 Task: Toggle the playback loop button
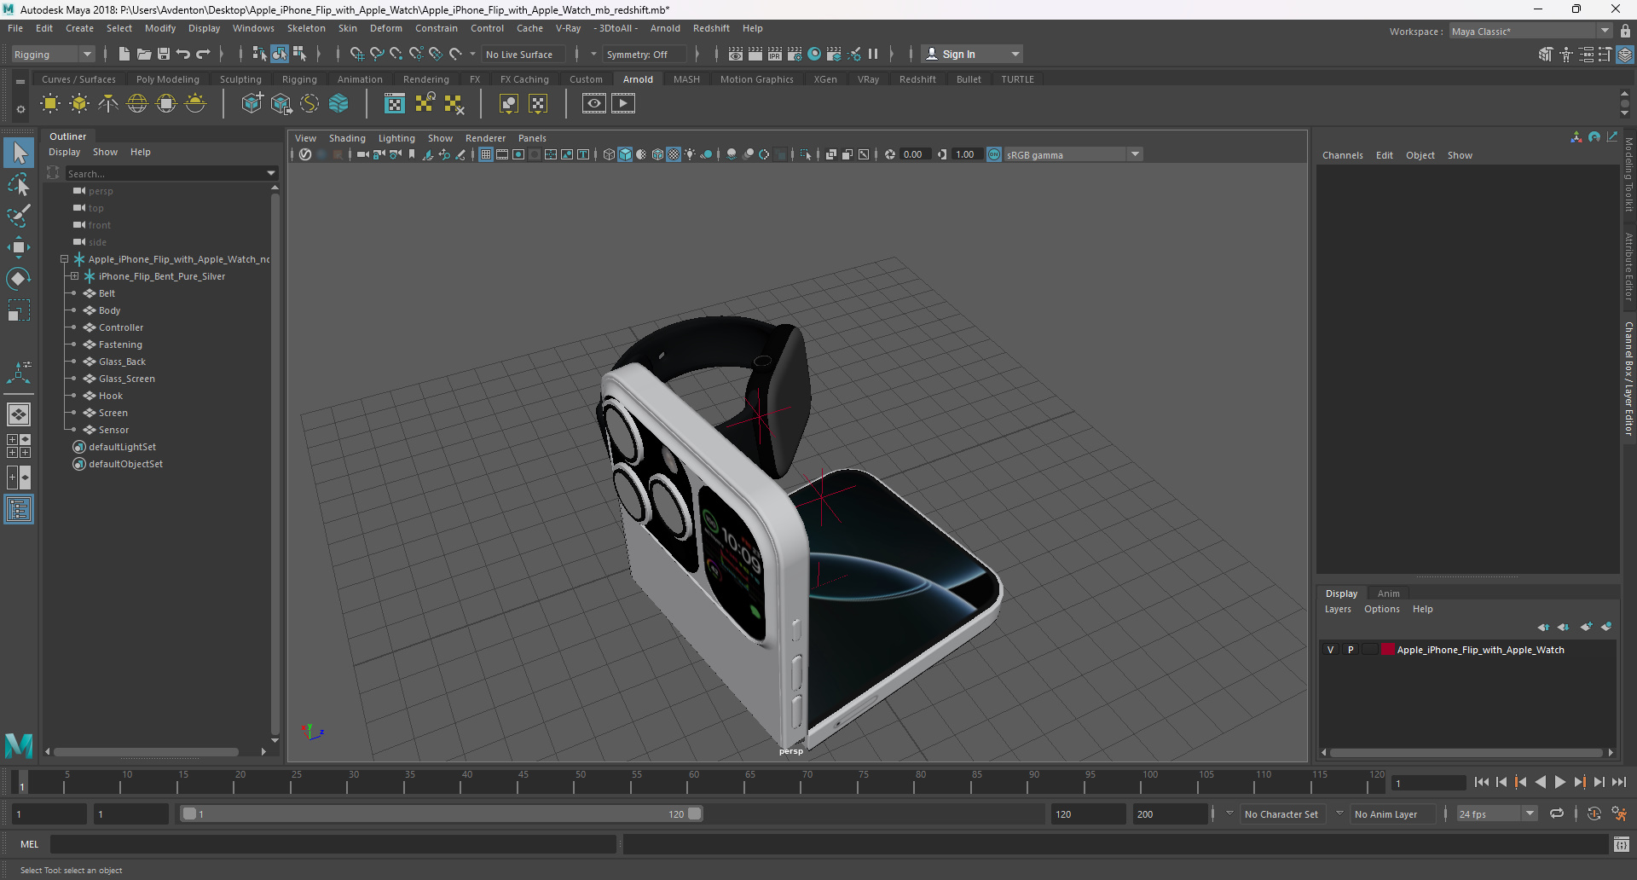pyautogui.click(x=1557, y=813)
